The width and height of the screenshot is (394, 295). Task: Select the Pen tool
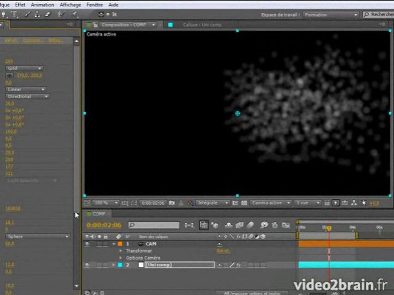coord(4,14)
